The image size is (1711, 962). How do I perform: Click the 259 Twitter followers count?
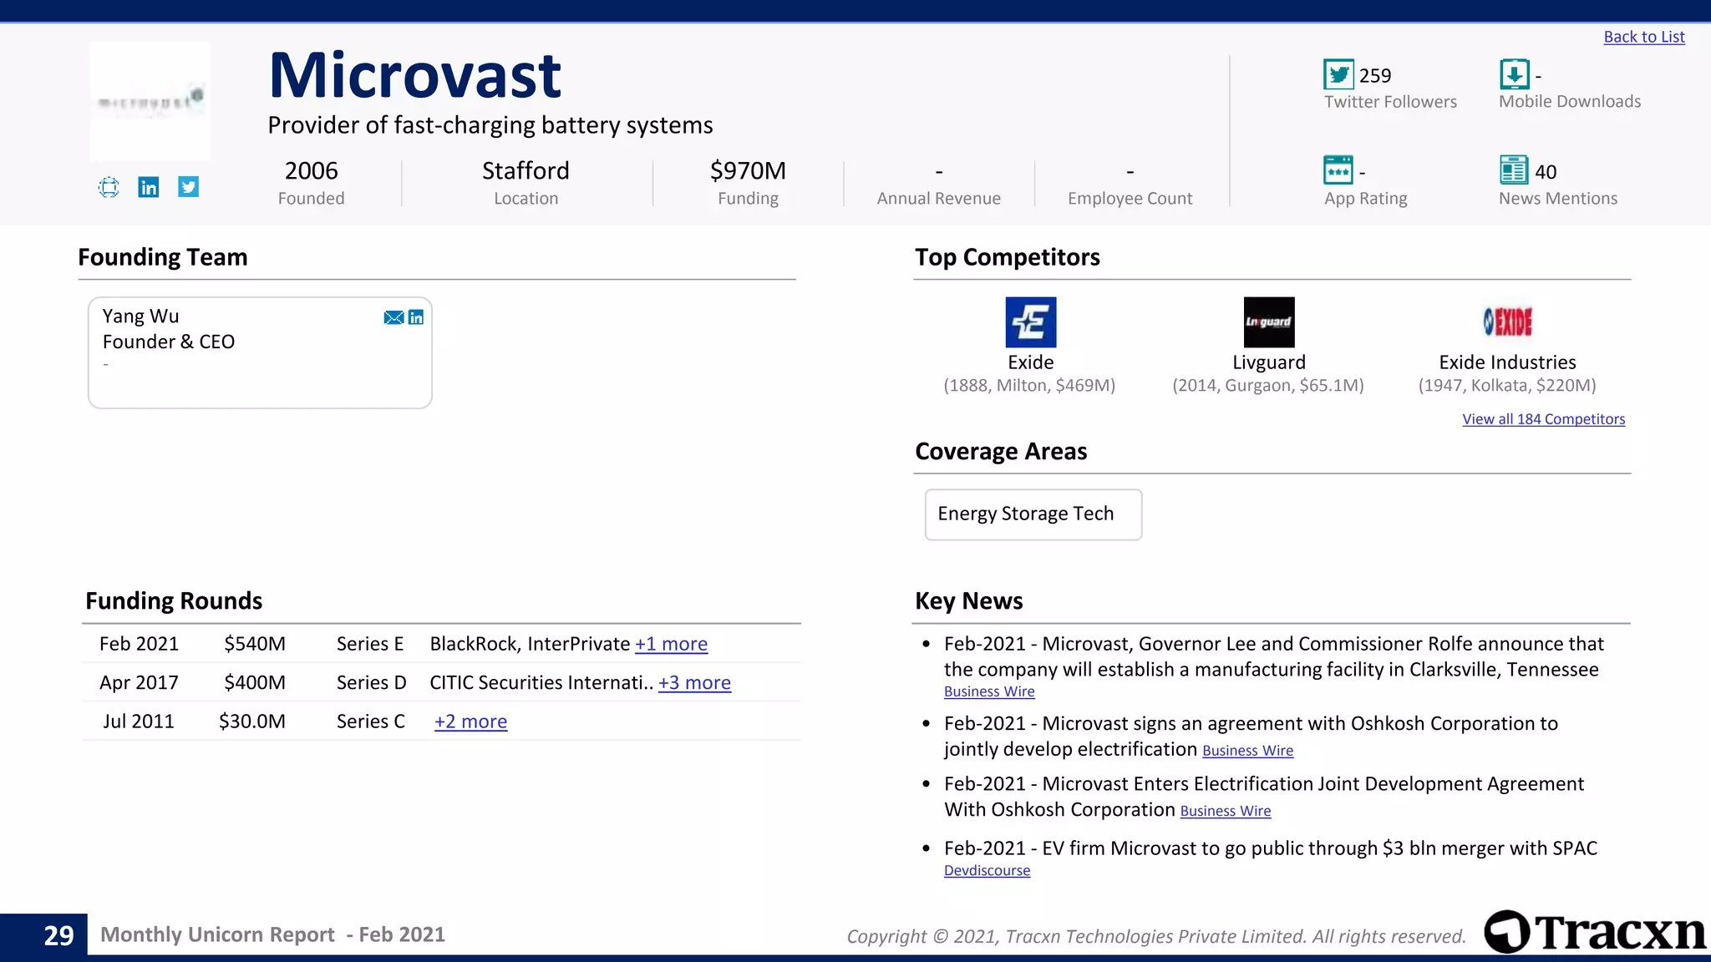(x=1375, y=76)
